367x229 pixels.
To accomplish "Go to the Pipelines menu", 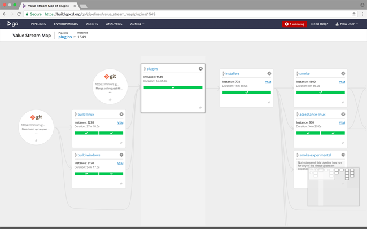I will pyautogui.click(x=38, y=24).
